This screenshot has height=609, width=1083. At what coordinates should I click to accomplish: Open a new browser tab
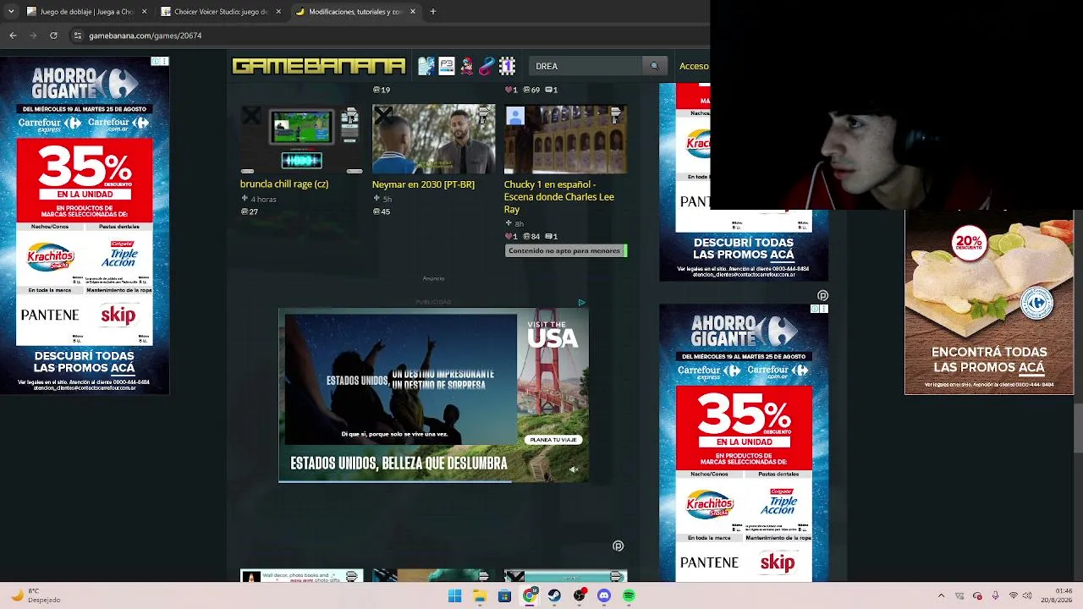[x=432, y=12]
